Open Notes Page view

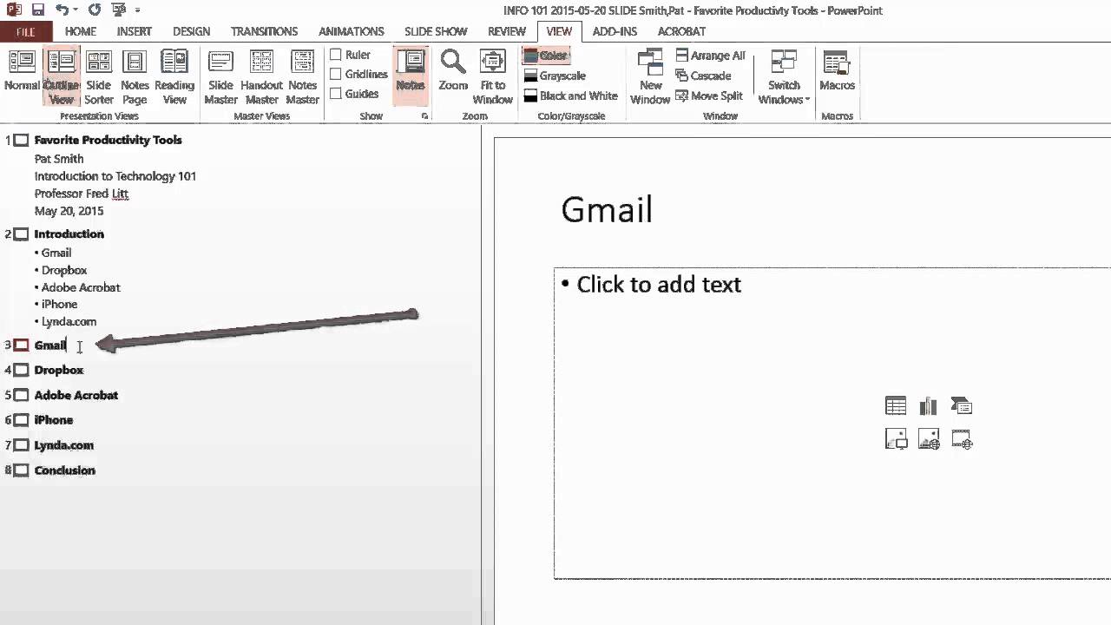click(135, 76)
